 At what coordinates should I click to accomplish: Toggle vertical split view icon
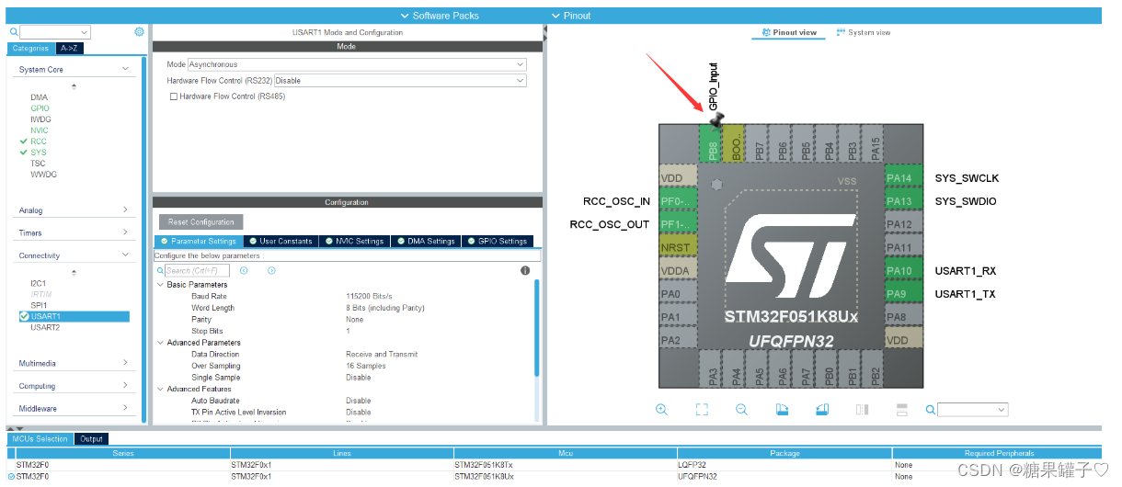(863, 410)
